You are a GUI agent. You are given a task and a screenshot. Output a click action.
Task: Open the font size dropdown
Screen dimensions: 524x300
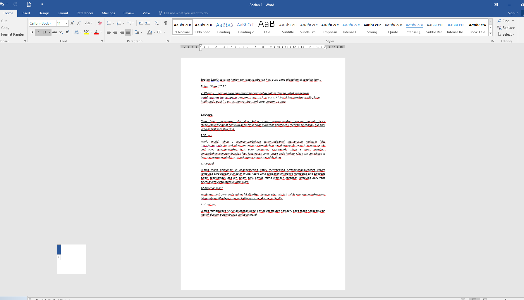pyautogui.click(x=67, y=23)
